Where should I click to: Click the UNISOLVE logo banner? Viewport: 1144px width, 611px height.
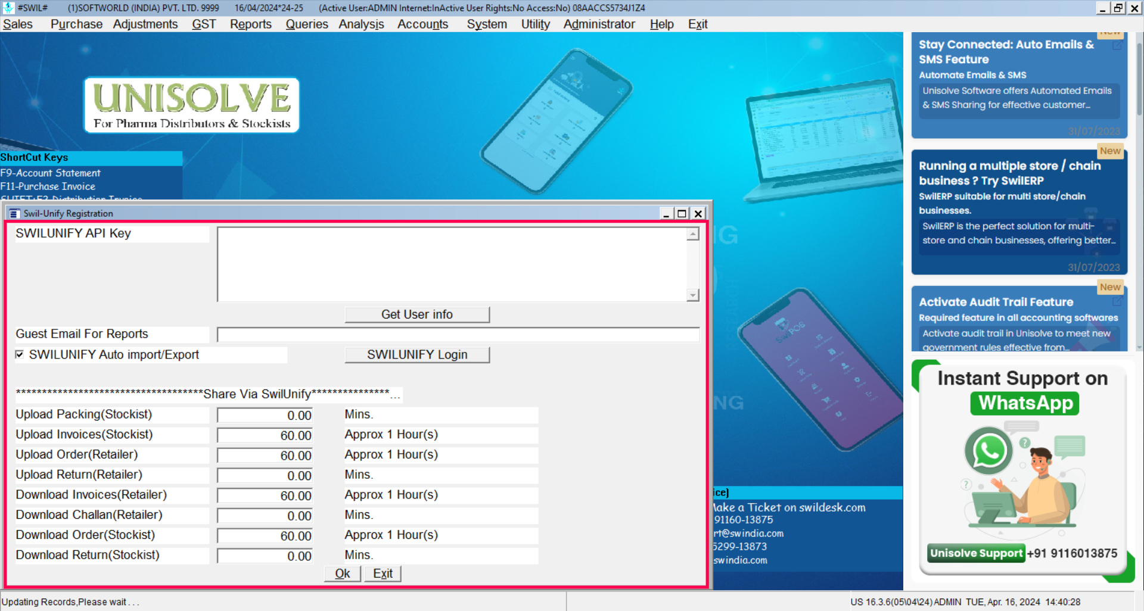(191, 105)
